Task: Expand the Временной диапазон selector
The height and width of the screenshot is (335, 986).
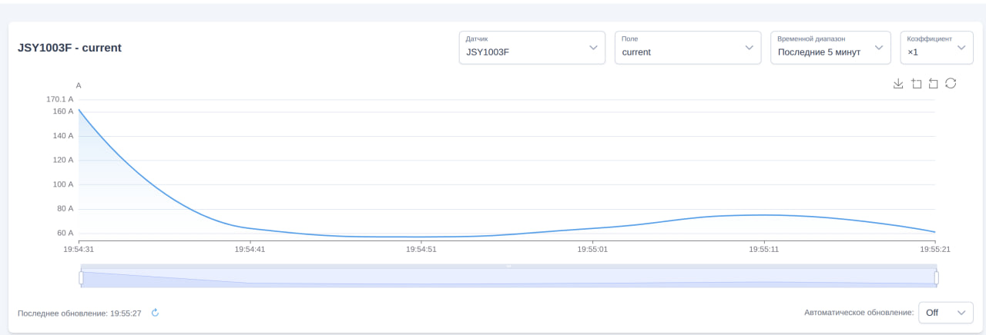Action: coord(830,48)
